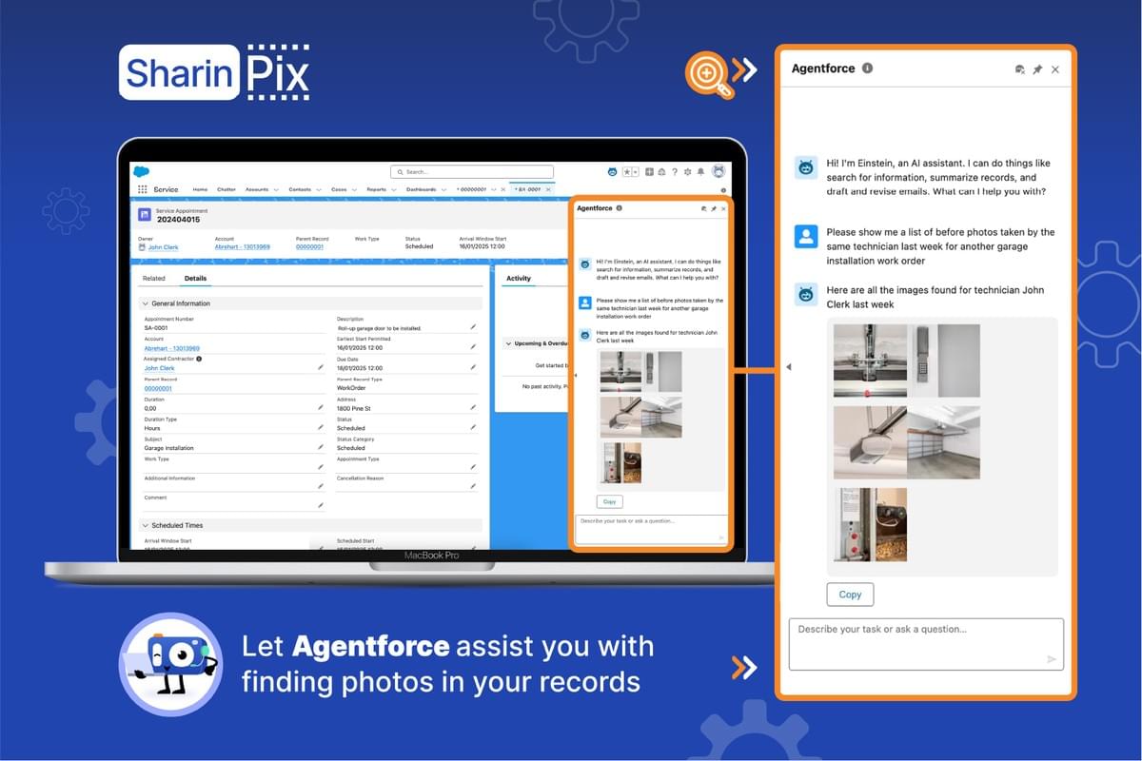
Task: Edit the Address field 1800 Pine St
Action: pos(473,407)
